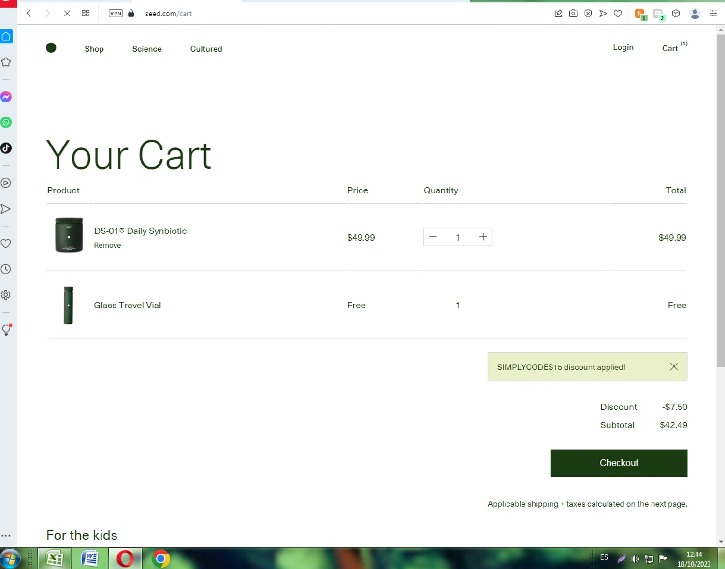Screen dimensions: 725x569
Task: Click the volume speaker tray icon
Action: 635,559
